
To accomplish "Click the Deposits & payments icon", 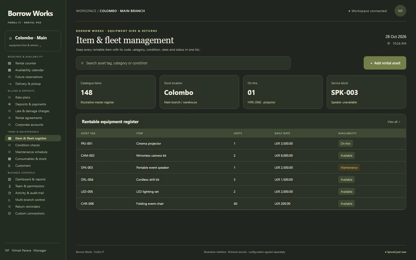I will [9, 104].
